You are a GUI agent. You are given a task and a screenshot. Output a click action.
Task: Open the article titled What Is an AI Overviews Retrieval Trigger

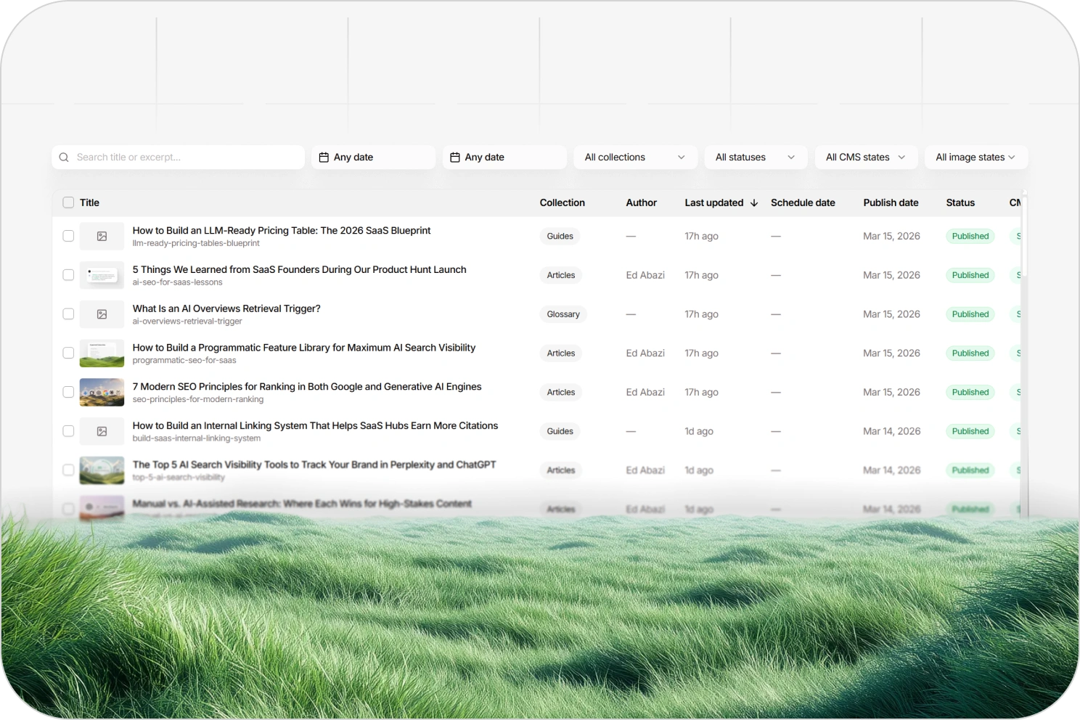click(x=226, y=308)
